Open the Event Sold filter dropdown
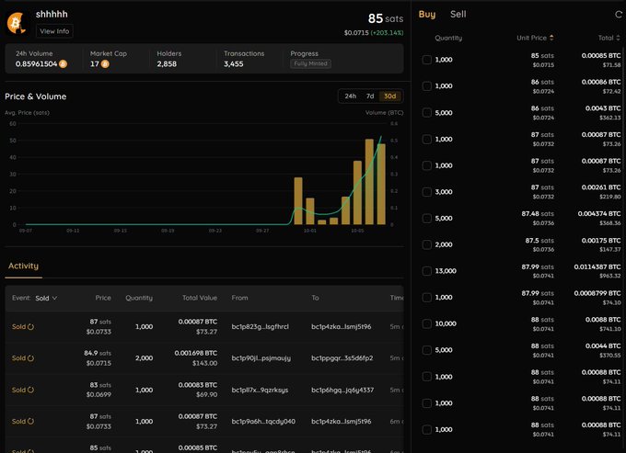 point(46,298)
